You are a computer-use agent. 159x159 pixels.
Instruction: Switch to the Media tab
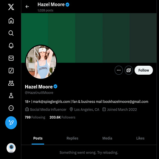click(x=107, y=138)
